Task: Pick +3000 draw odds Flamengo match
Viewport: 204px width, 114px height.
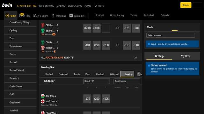Action: [x=97, y=28]
